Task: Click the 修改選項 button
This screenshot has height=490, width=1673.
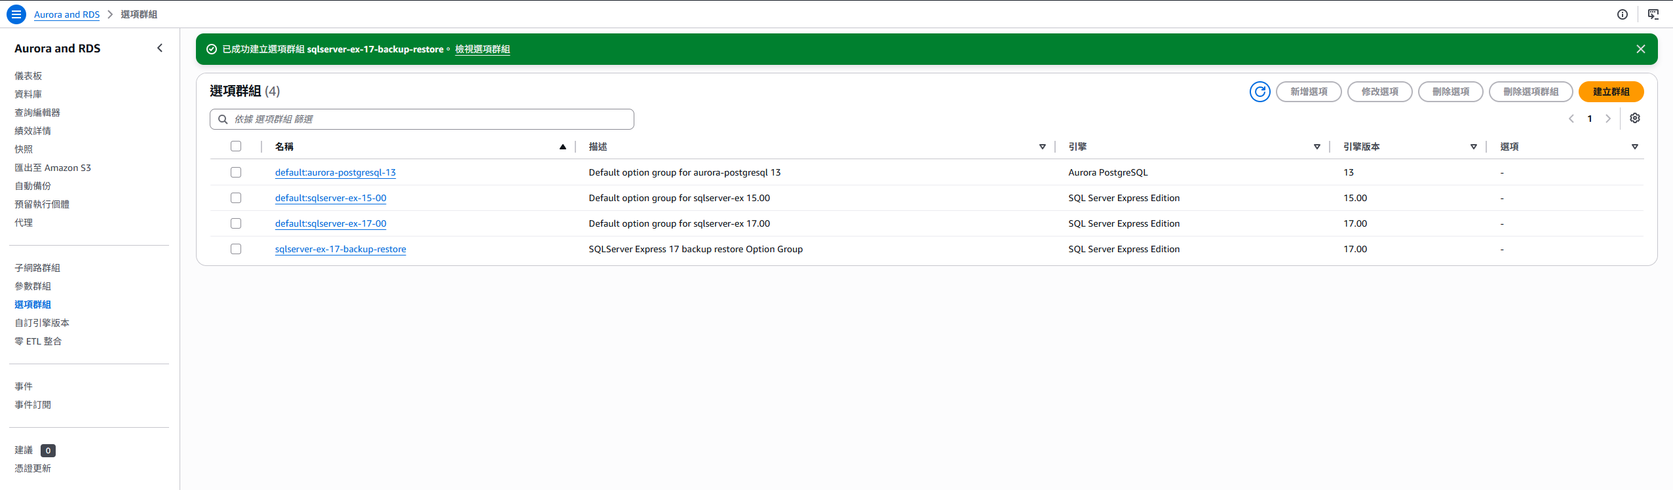Action: coord(1379,92)
